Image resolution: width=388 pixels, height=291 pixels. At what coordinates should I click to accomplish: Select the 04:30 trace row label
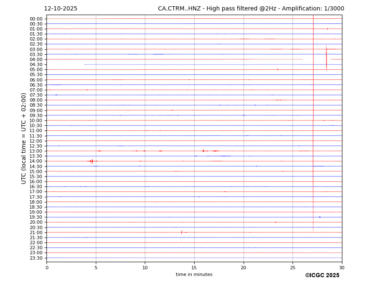point(36,64)
